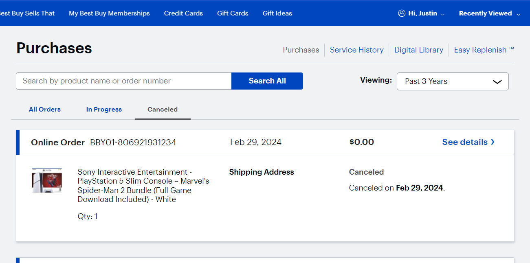
Task: Click the account user icon beside Hi, Justin
Action: coord(402,13)
